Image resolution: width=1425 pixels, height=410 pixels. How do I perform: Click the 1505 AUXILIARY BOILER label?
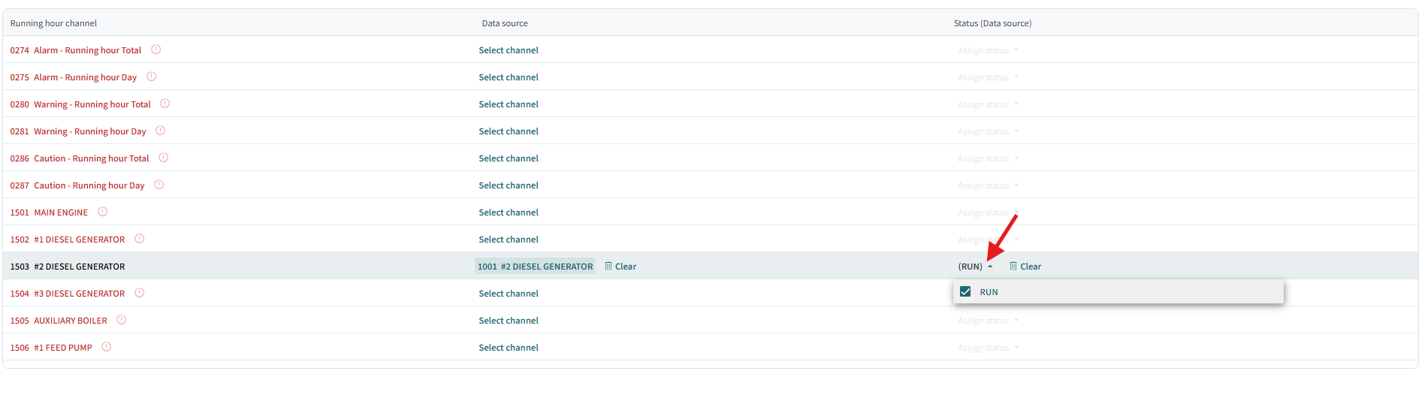[59, 321]
